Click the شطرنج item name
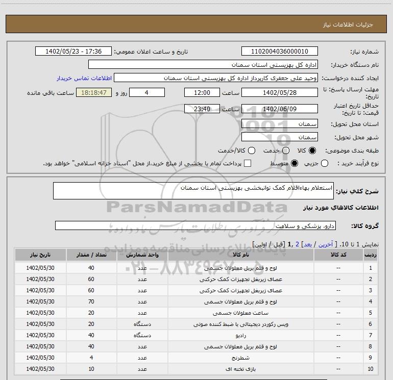Viewport: 393px width, 380px height. coord(240,358)
